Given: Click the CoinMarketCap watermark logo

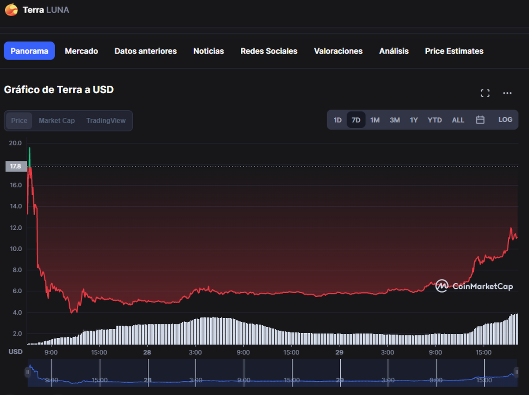Looking at the screenshot, I should (x=474, y=286).
